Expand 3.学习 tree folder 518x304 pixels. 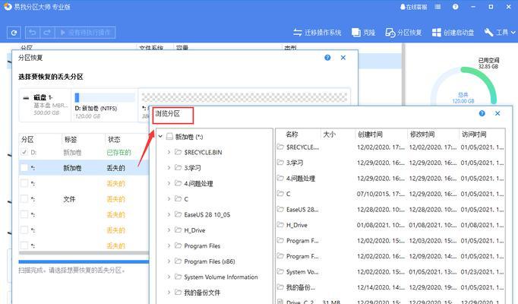coord(169,167)
